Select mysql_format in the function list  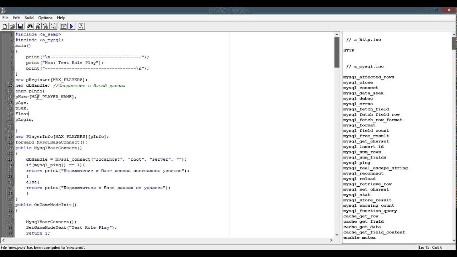pyautogui.click(x=360, y=125)
